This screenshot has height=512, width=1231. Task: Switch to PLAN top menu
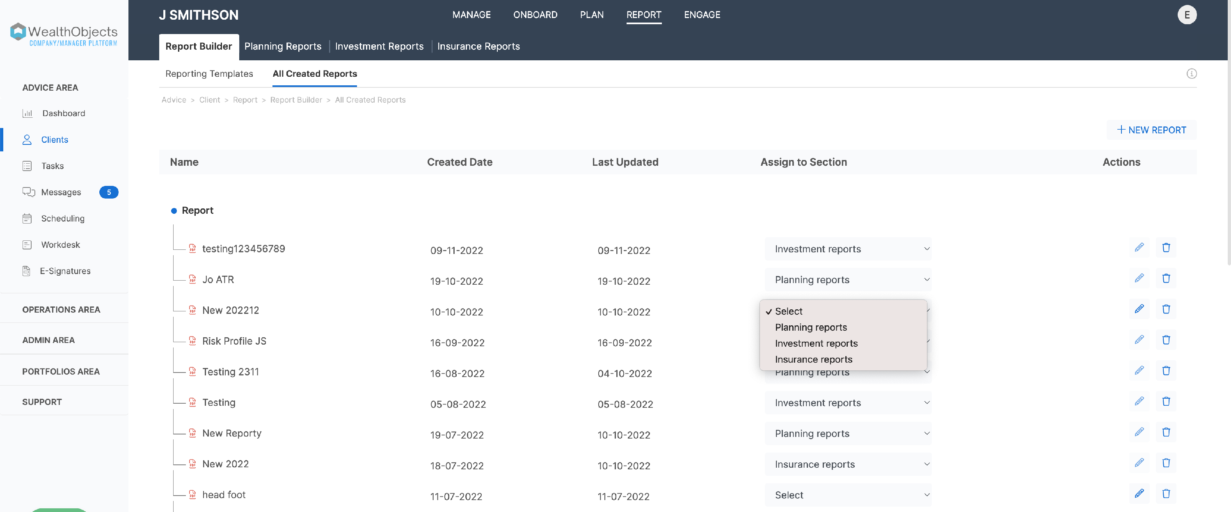pos(592,15)
